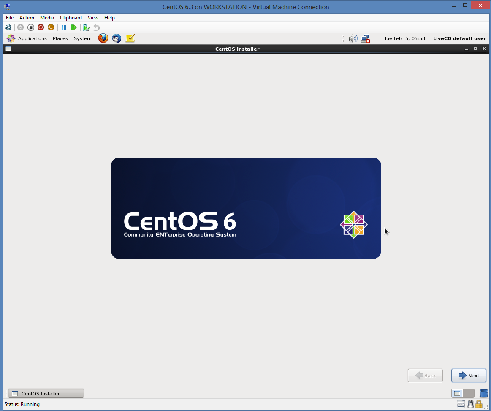The width and height of the screenshot is (491, 411).
Task: Launch Firefox from the GNOME panel
Action: point(103,38)
